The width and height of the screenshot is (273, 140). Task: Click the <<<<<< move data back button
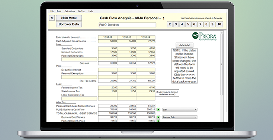pyautogui.click(x=184, y=45)
